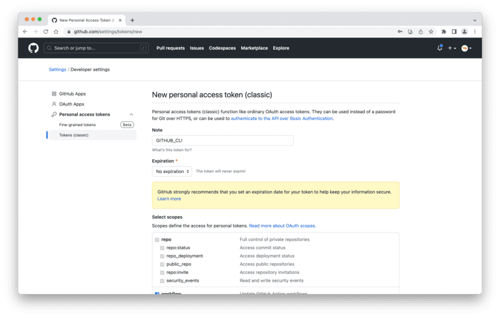500x318 pixels.
Task: Open the plus create-new dropdown
Action: 451,48
